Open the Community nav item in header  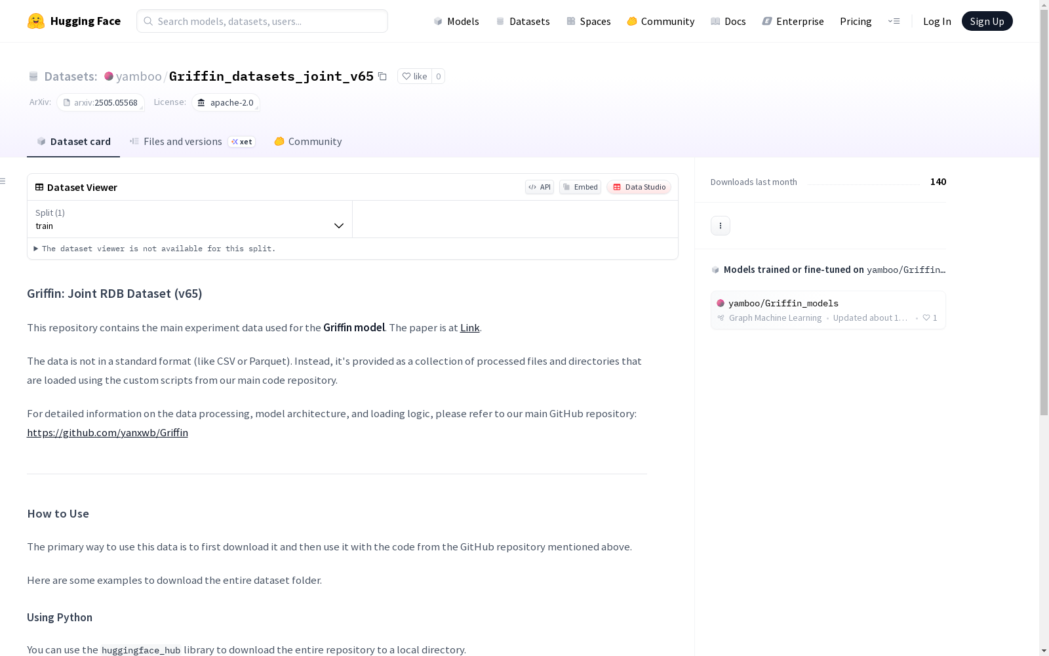point(661,21)
